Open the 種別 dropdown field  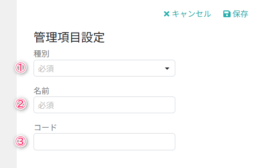click(104, 68)
